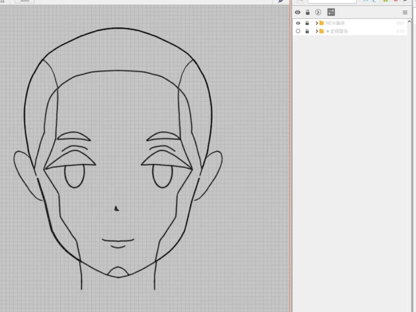Open the parts panel hamburger menu
416x312 pixels.
[x=405, y=13]
